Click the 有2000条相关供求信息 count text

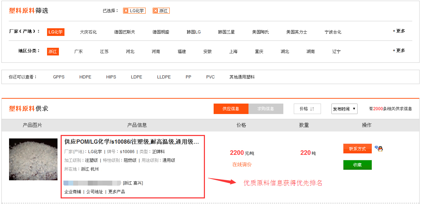click(390, 109)
